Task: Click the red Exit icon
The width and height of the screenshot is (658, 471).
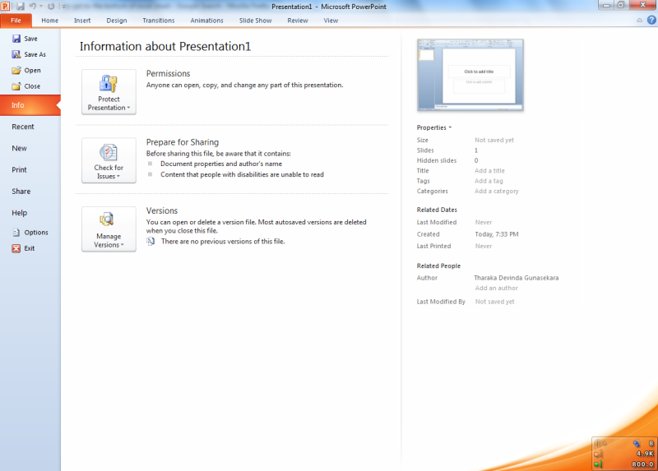Action: coord(16,248)
